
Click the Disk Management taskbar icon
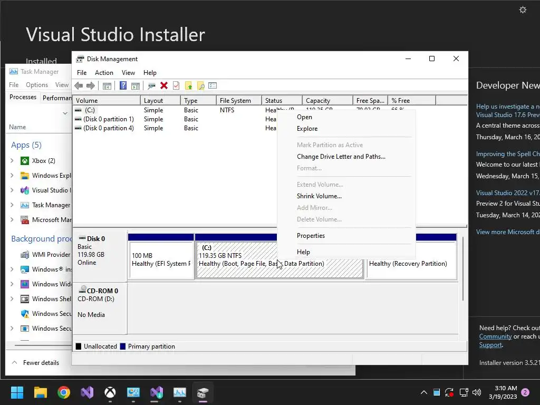coord(203,392)
